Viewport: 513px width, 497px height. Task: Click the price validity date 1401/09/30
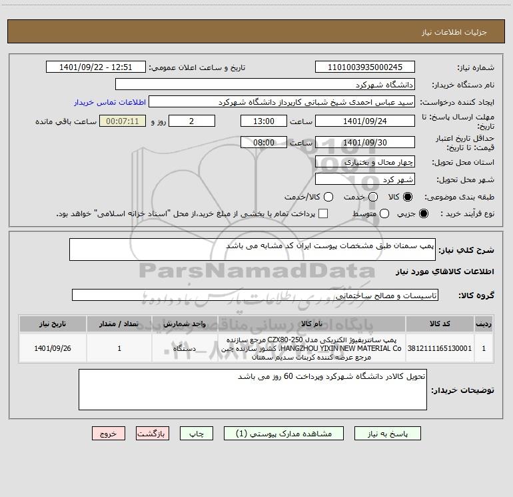pyautogui.click(x=365, y=142)
